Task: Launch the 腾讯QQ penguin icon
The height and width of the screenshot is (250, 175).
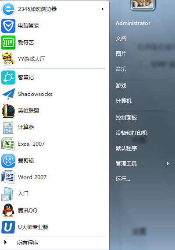Action: pos(8,211)
